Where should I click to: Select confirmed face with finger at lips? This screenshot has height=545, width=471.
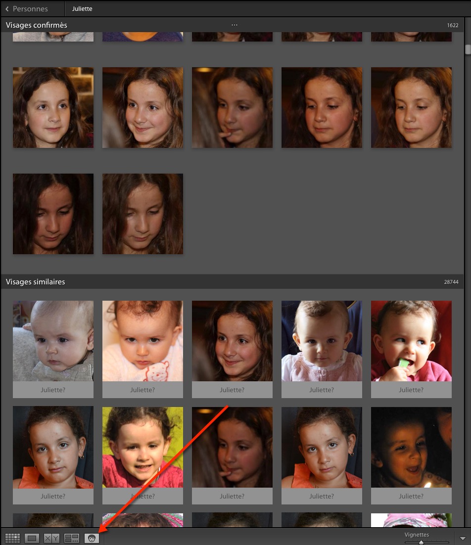232,108
